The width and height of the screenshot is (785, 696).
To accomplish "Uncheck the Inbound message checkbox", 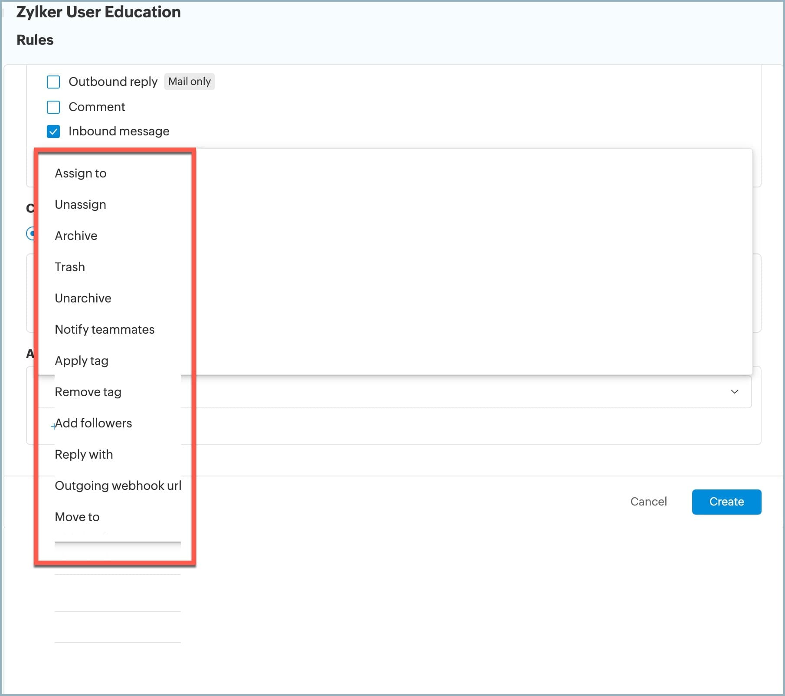I will tap(53, 131).
